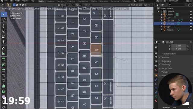Screen dimensions: 193x109
Task: Select the Transform tool
Action: point(4,42)
